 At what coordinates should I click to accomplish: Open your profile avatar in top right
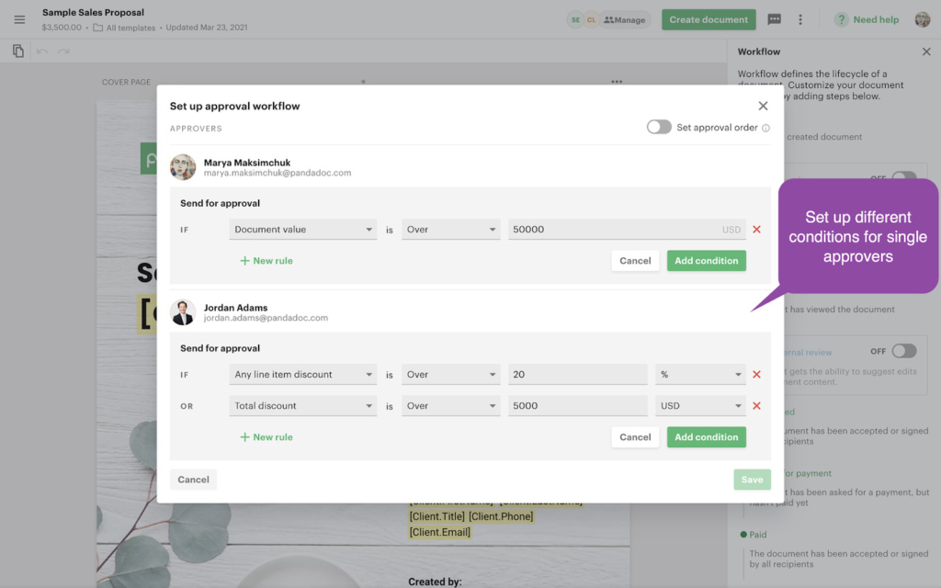[x=922, y=19]
